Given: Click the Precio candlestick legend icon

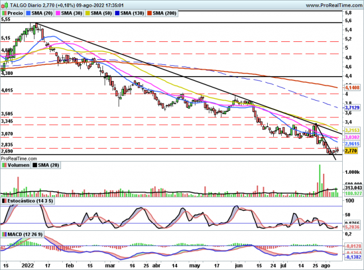Looking at the screenshot, I should click(4, 12).
